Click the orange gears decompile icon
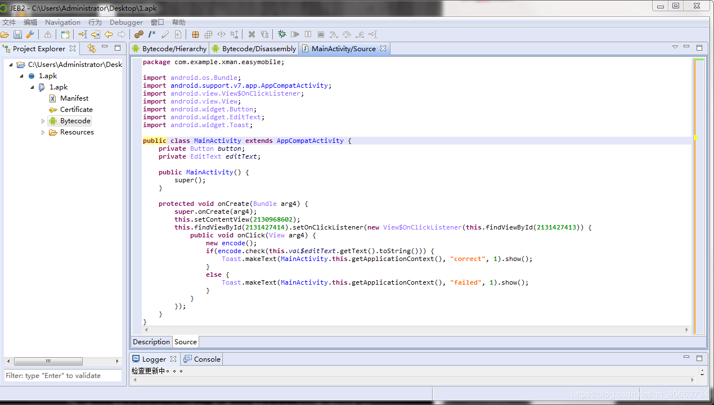 [x=139, y=35]
